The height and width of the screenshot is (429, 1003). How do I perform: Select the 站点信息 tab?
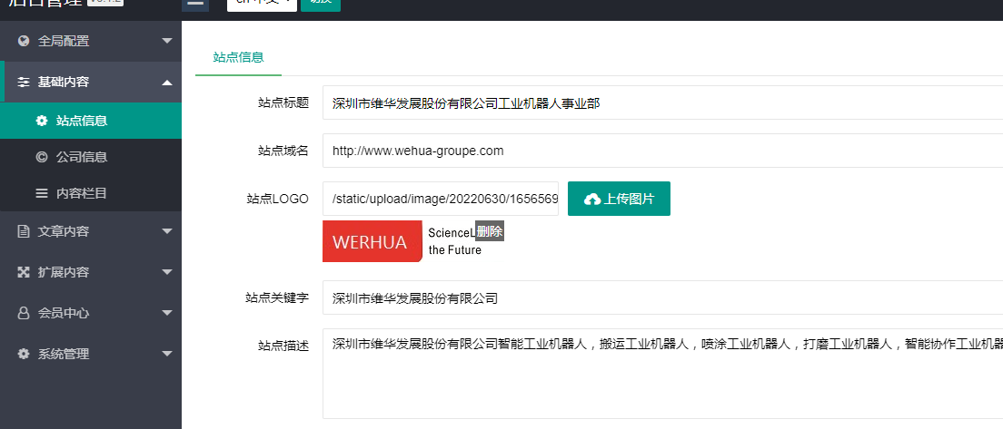pyautogui.click(x=238, y=57)
